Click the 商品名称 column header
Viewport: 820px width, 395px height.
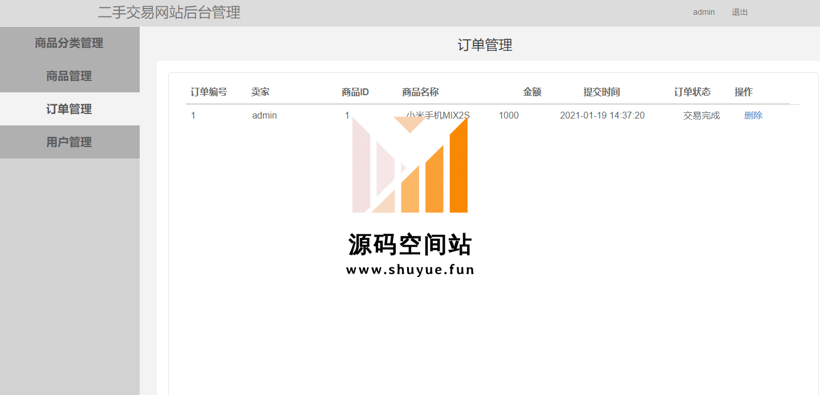tap(420, 92)
